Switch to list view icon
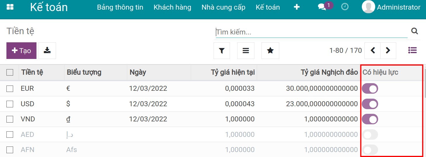This screenshot has height=157, width=426. [x=412, y=50]
